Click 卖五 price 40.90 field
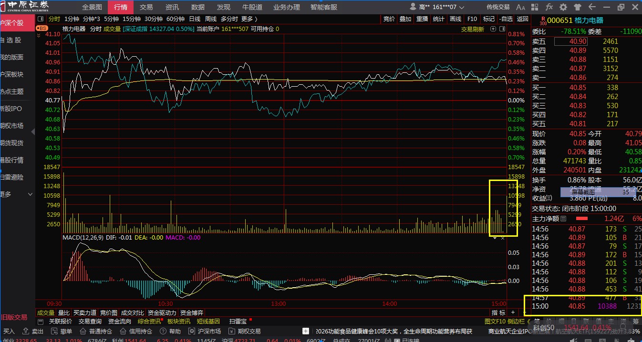The image size is (642, 342). tap(571, 41)
